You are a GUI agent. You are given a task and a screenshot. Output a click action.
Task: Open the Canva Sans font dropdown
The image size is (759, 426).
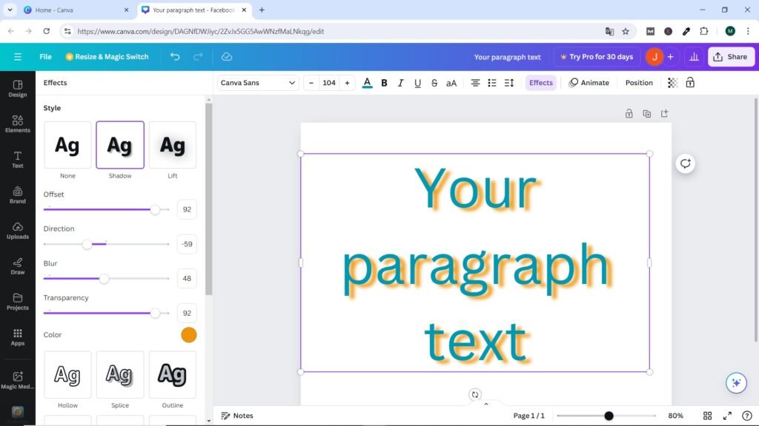click(x=257, y=82)
